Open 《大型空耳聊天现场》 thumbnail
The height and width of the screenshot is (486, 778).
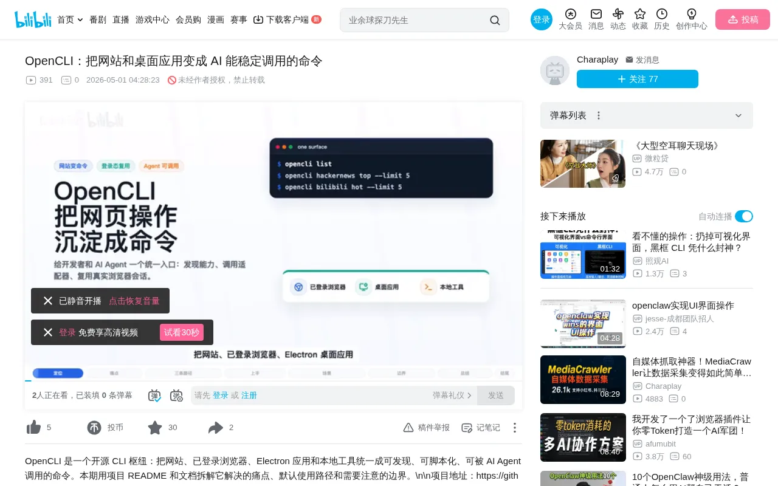tap(583, 164)
